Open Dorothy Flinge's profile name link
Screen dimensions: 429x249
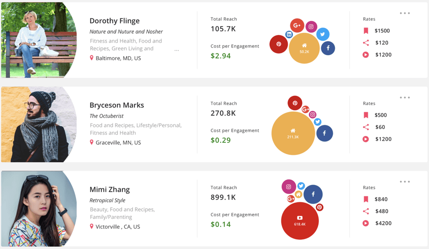(x=114, y=21)
